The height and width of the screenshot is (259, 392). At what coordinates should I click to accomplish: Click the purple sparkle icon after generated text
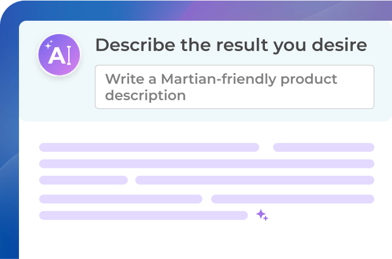click(x=262, y=216)
